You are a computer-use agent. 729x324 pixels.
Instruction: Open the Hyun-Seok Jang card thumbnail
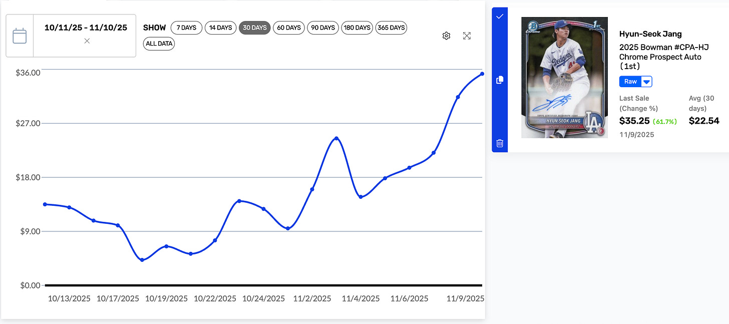564,78
